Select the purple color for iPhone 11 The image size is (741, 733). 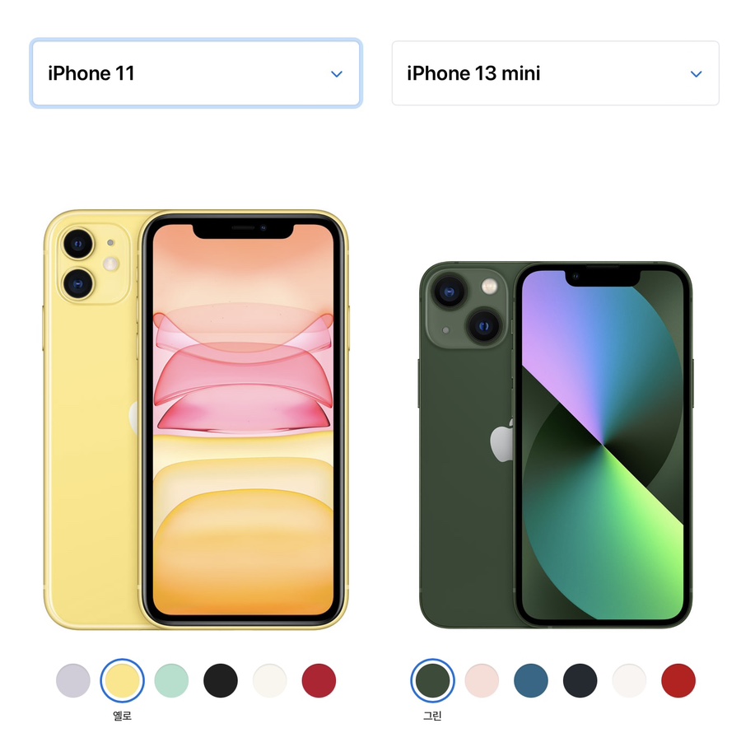point(73,680)
